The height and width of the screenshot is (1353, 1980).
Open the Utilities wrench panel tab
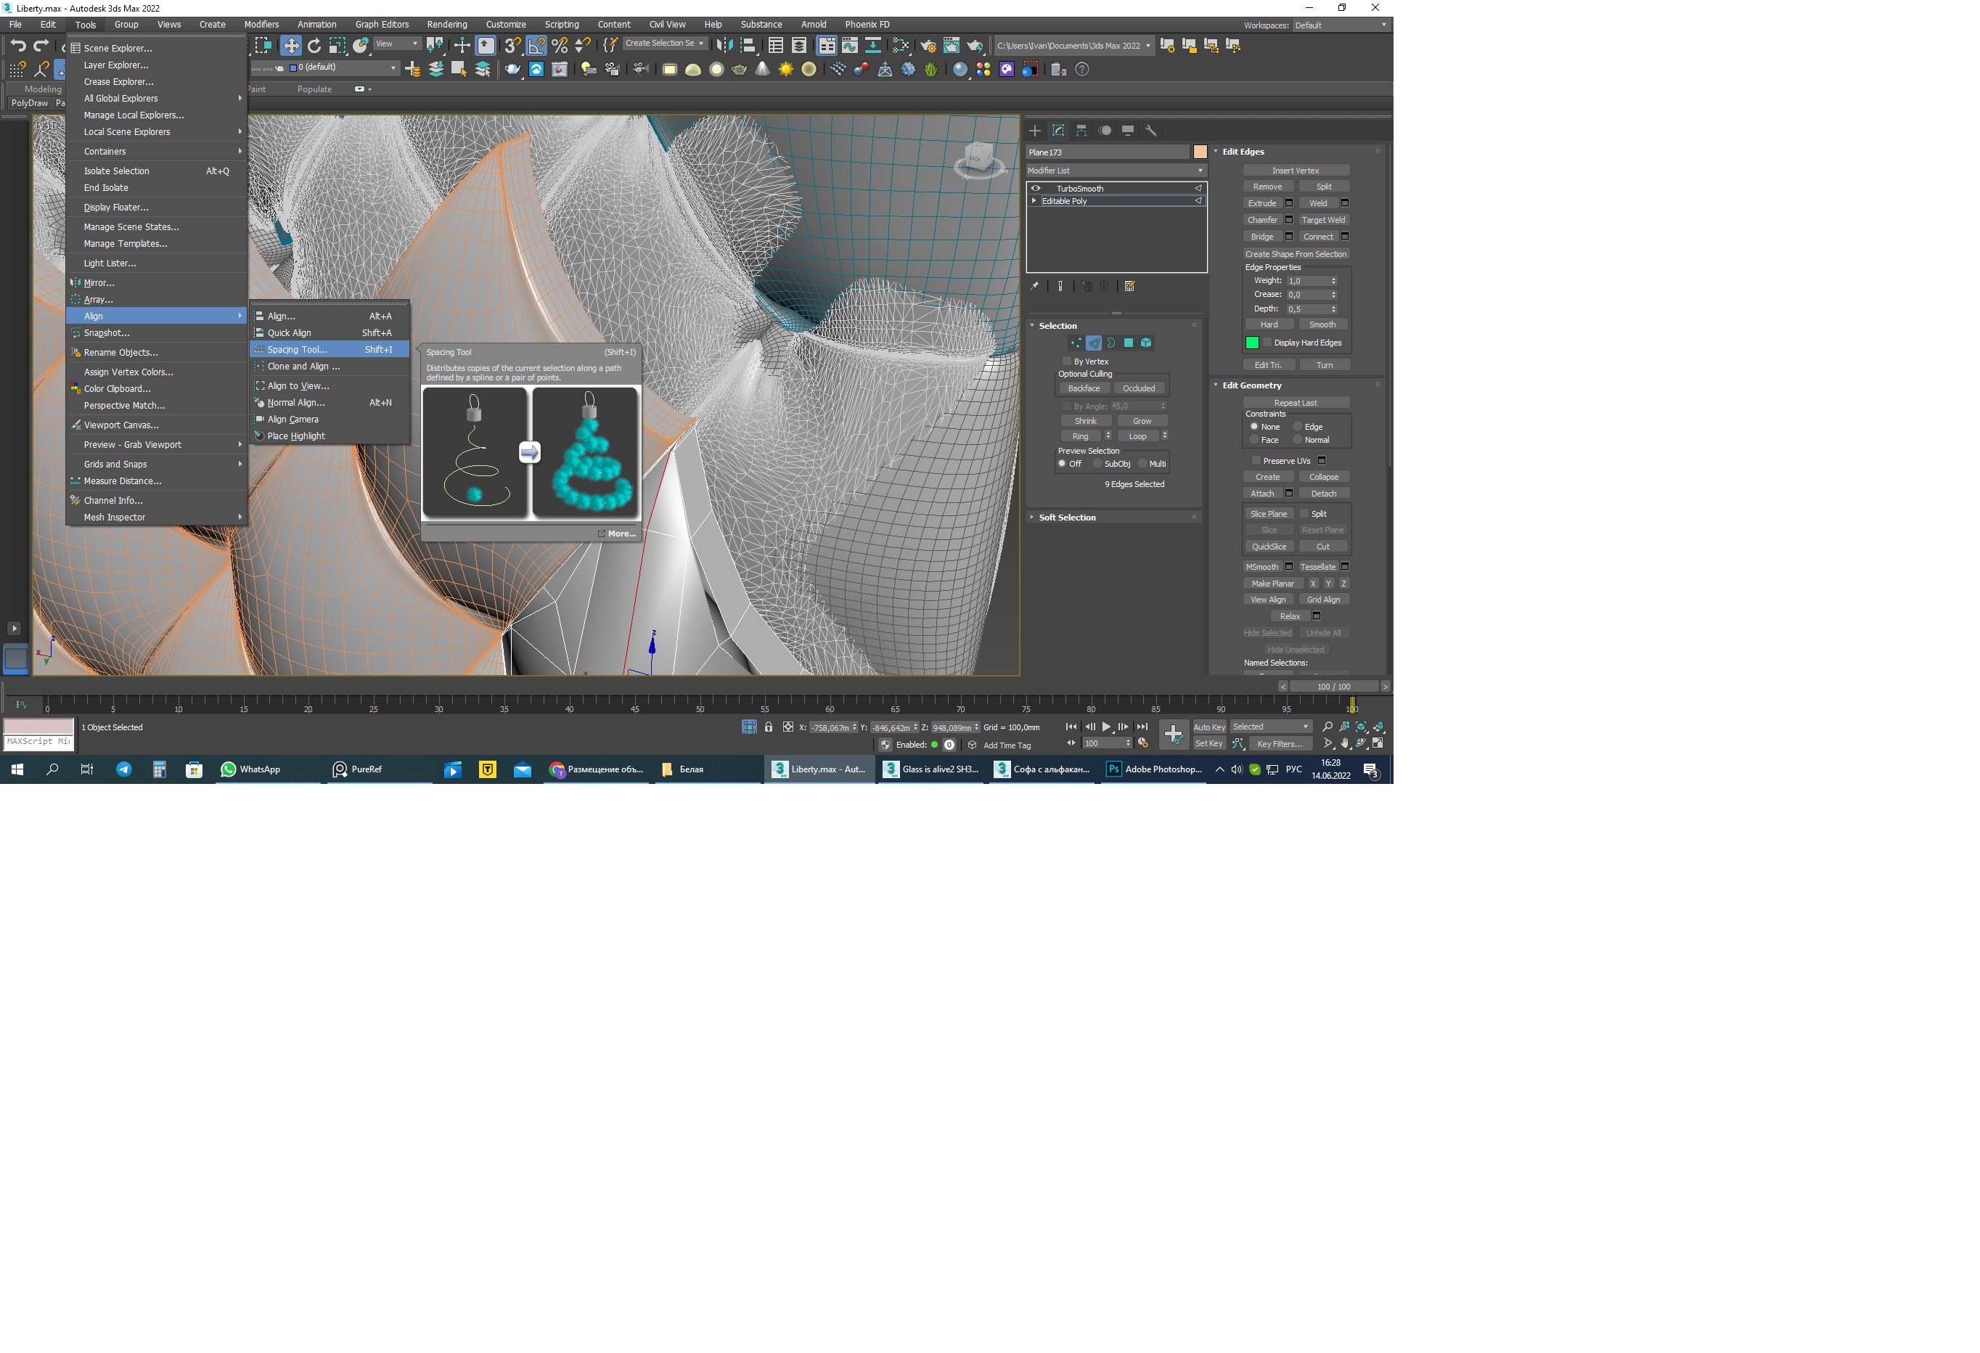pyautogui.click(x=1151, y=131)
